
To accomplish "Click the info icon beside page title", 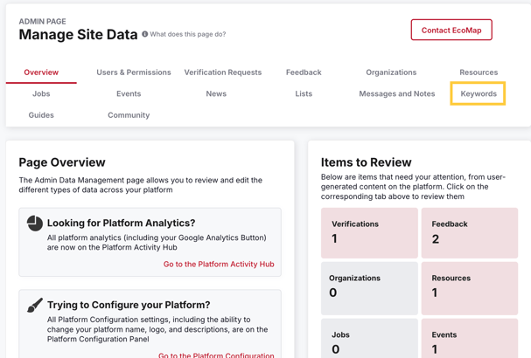I will click(x=145, y=35).
